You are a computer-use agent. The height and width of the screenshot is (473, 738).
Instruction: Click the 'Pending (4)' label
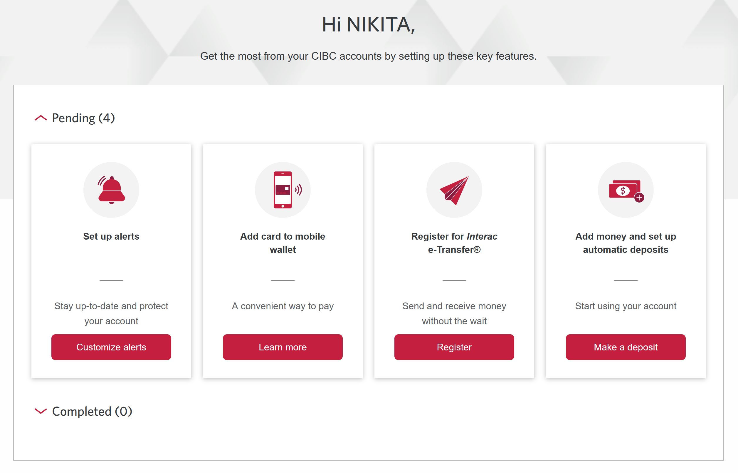(x=83, y=118)
